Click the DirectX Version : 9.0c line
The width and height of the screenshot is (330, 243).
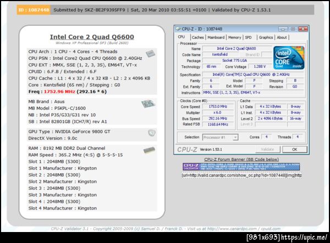pyautogui.click(x=53, y=138)
